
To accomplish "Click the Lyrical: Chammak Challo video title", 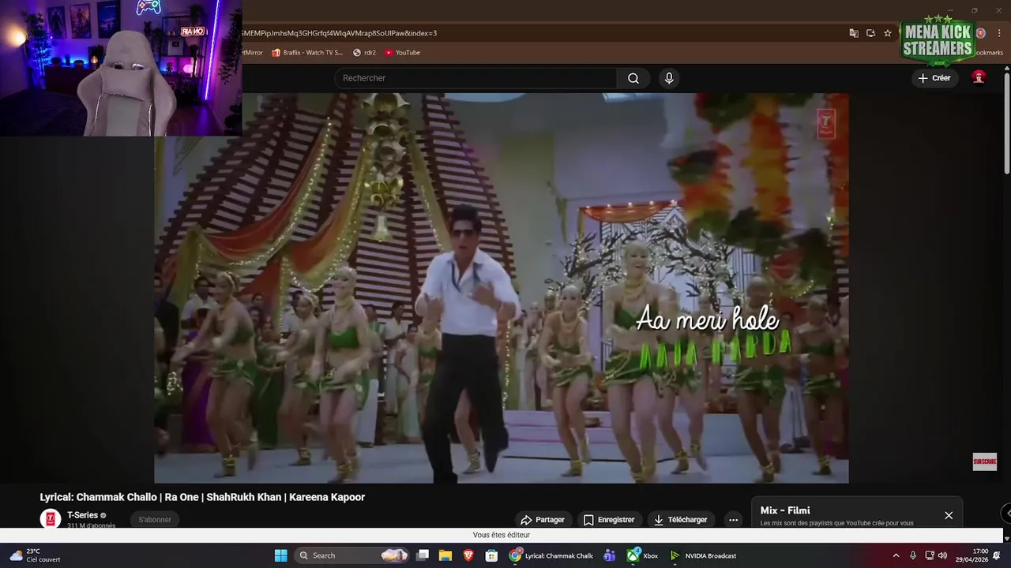I will tap(202, 497).
